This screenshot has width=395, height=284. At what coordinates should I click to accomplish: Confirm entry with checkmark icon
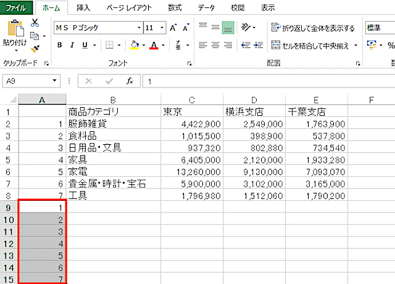[x=109, y=81]
